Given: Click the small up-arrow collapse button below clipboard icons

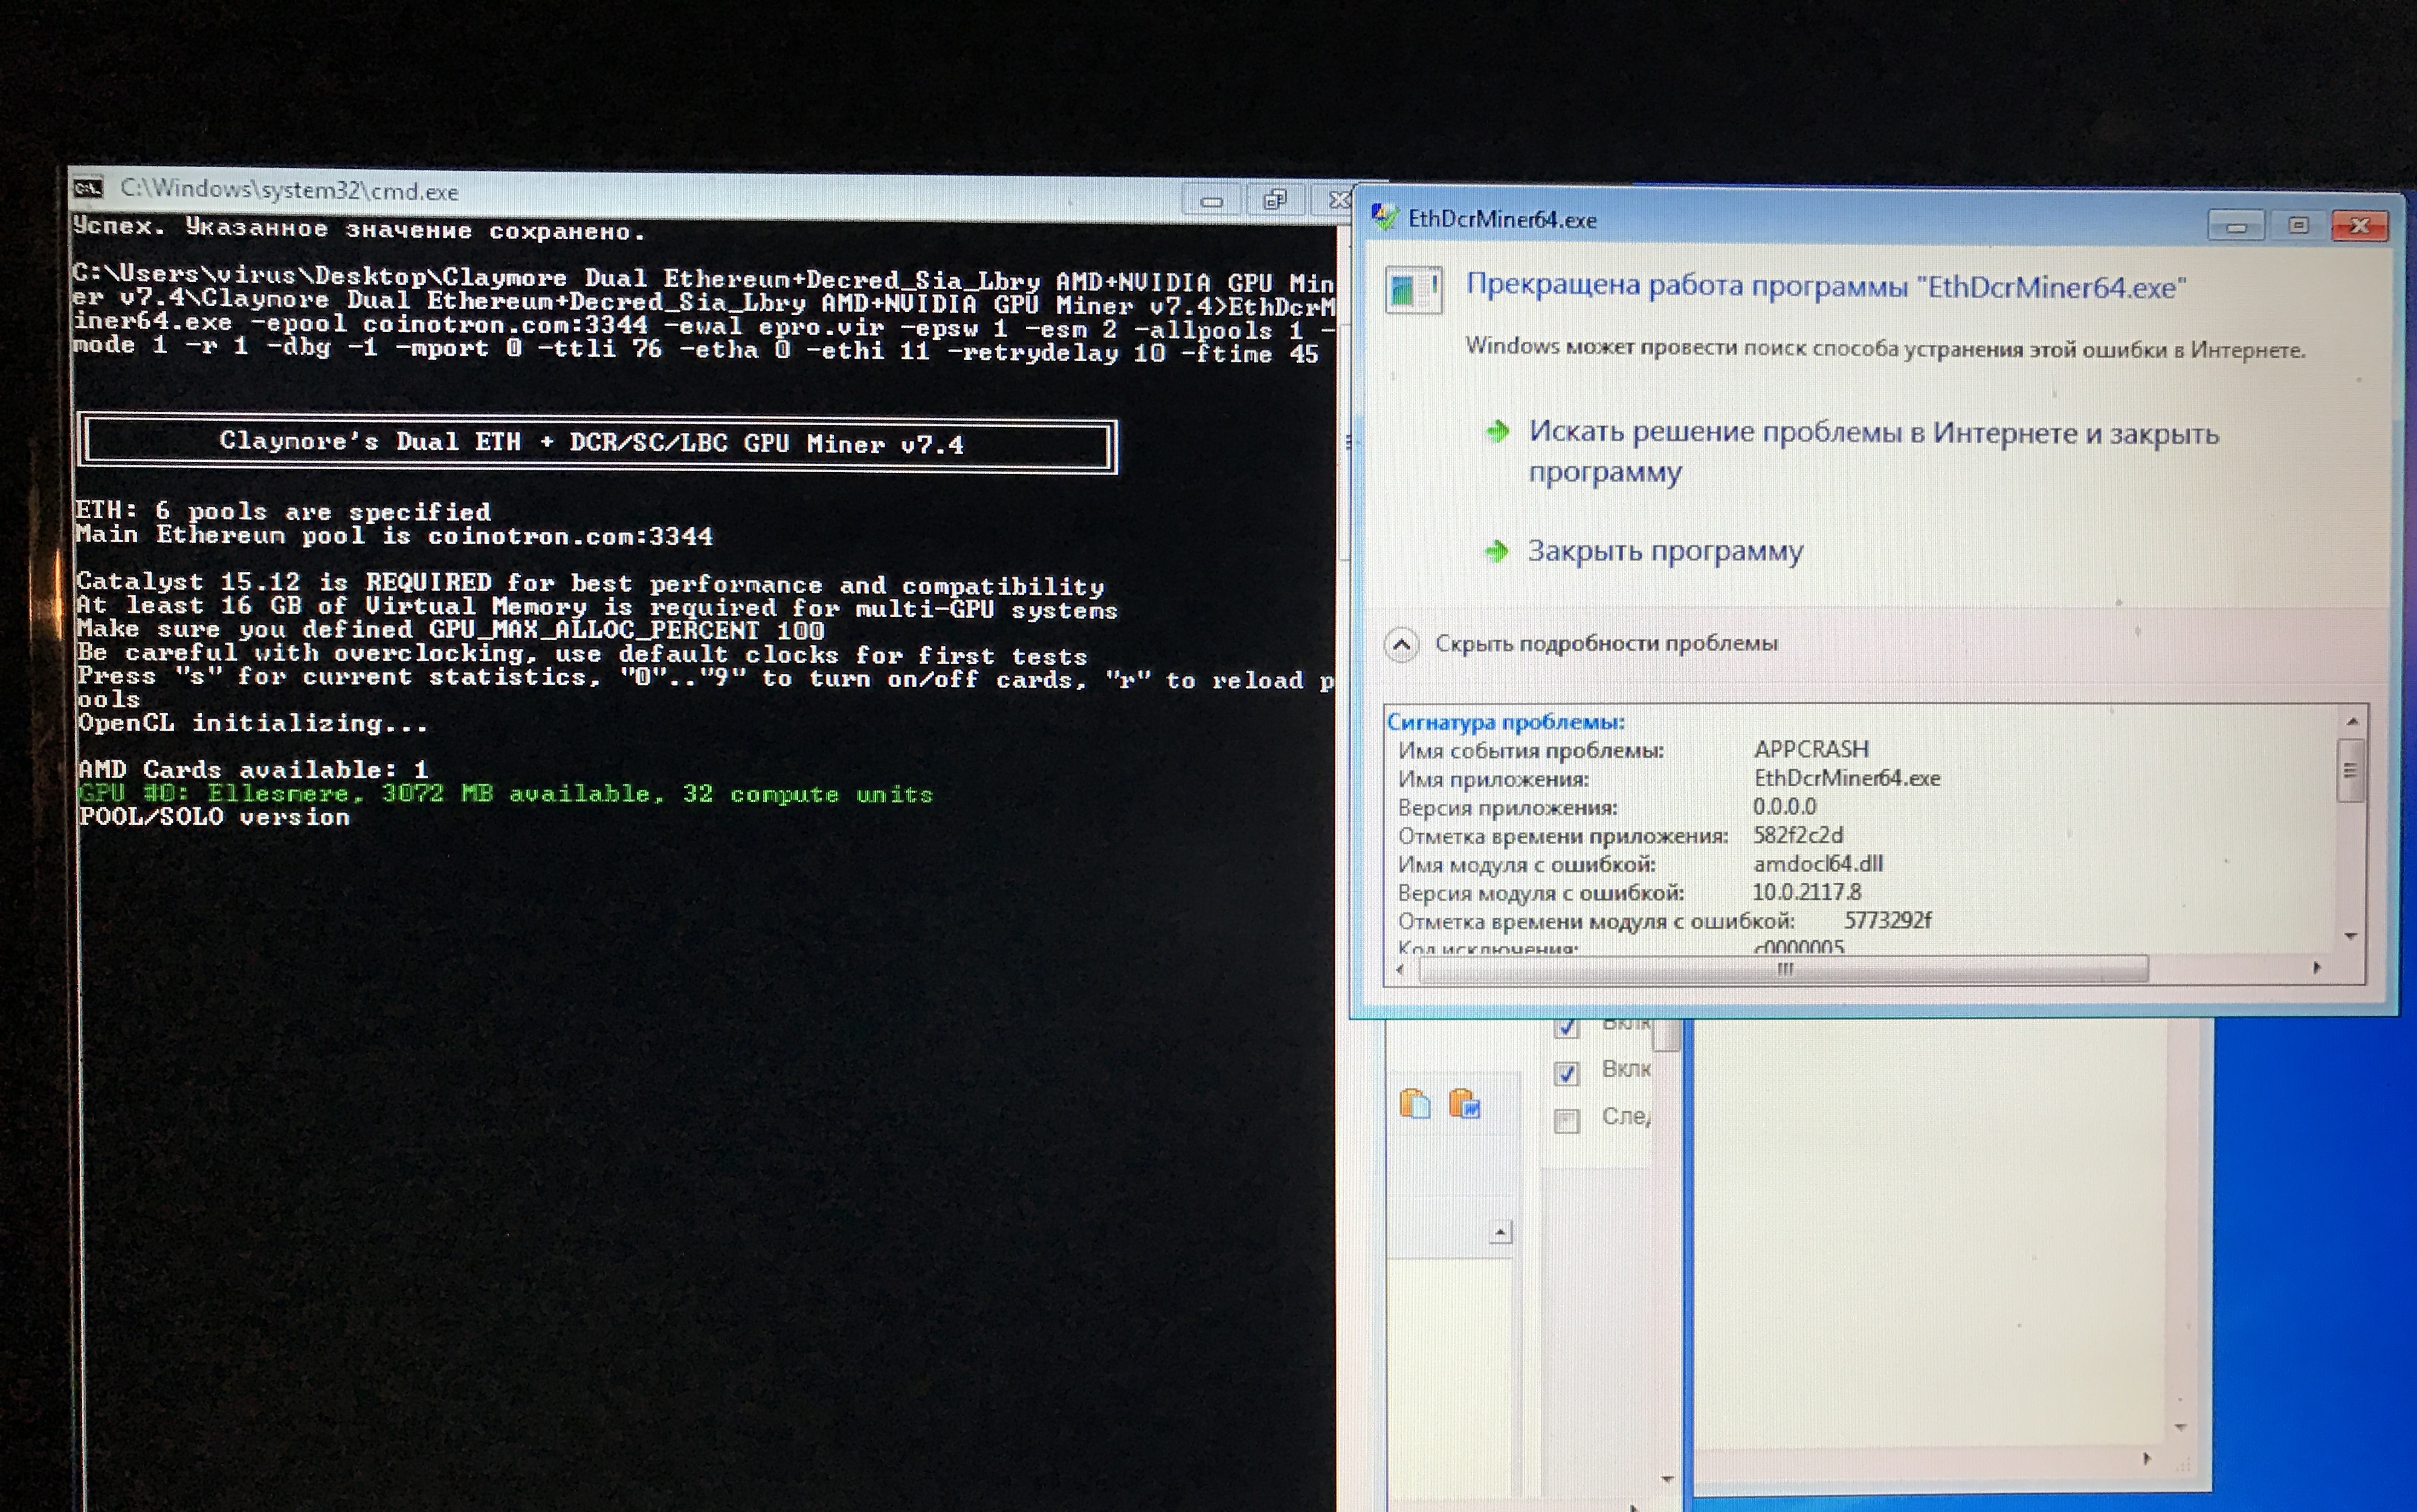Looking at the screenshot, I should pos(1500,1233).
